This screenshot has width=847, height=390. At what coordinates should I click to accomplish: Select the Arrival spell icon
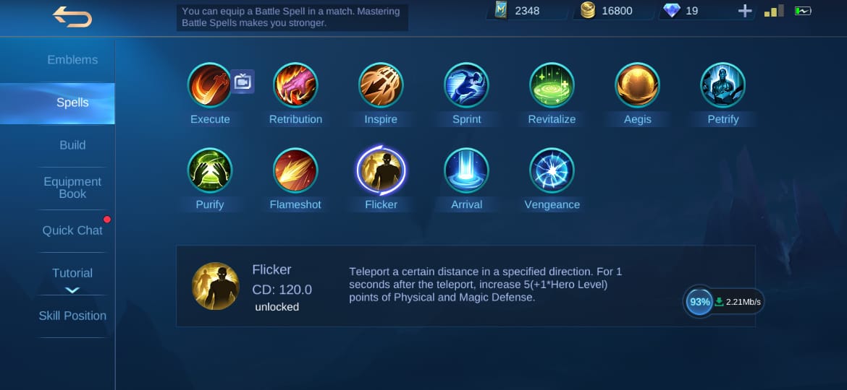[x=466, y=170]
